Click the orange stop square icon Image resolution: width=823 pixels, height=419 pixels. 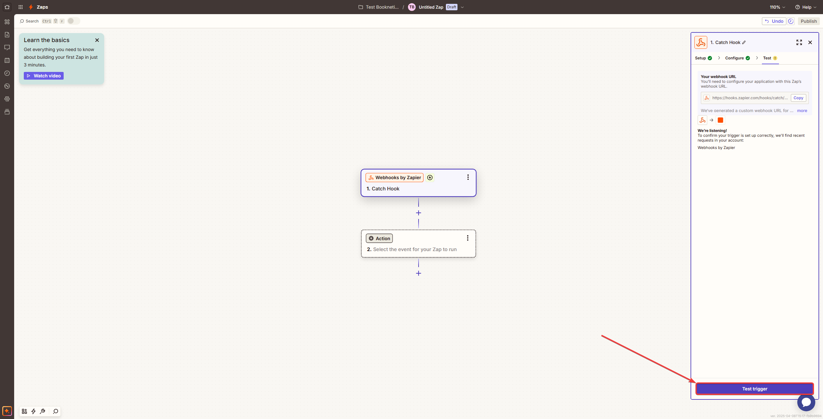pos(720,120)
